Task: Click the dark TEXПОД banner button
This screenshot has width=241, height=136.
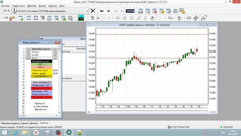Action: (x=130, y=11)
